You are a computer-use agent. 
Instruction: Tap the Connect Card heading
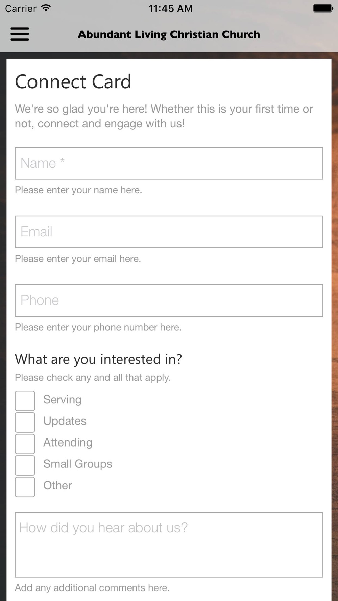pos(73,82)
